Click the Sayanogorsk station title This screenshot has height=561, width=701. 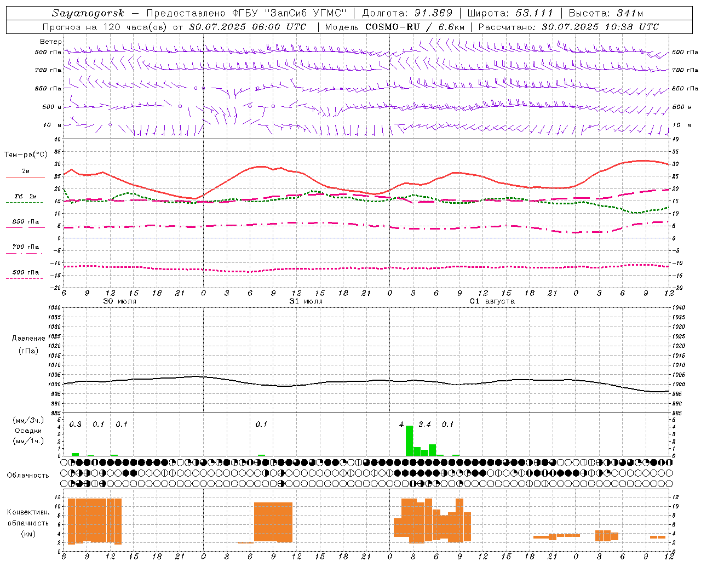click(x=88, y=13)
